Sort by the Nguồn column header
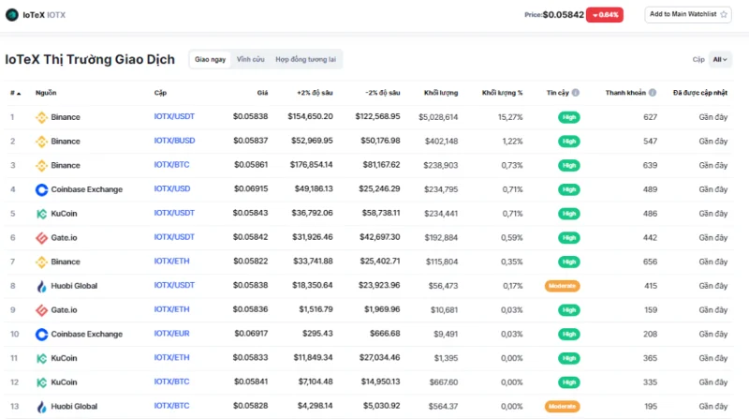 pos(46,92)
